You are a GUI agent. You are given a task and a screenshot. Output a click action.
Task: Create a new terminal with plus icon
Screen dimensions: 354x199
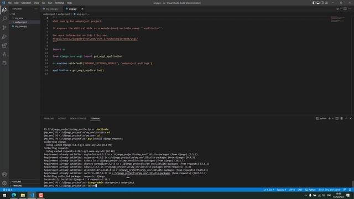click(x=330, y=118)
